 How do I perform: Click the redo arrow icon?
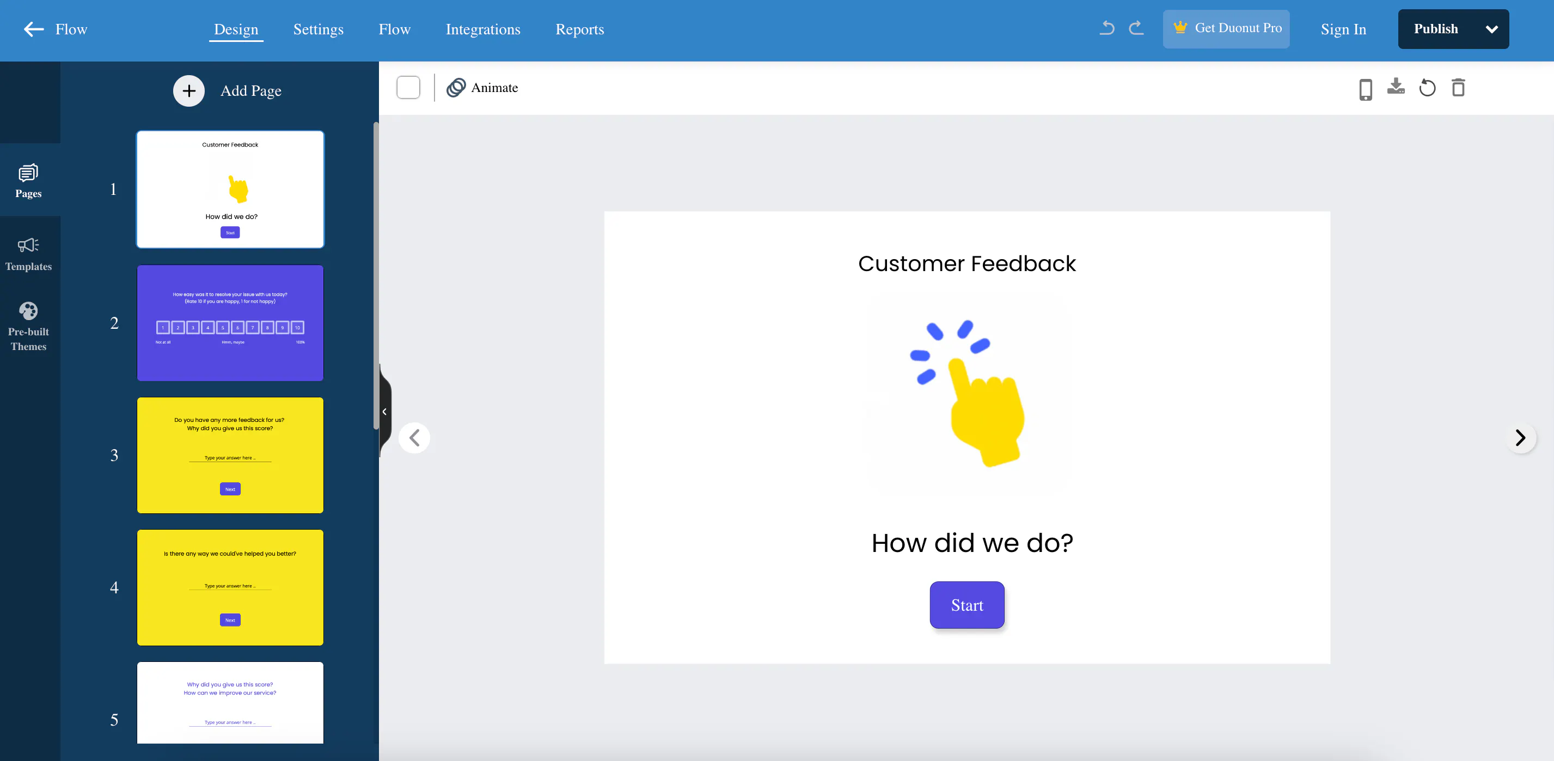tap(1136, 28)
